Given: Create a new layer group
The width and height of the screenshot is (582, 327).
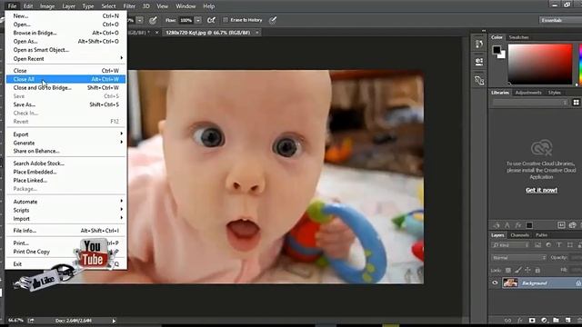Looking at the screenshot, I should pos(556,320).
